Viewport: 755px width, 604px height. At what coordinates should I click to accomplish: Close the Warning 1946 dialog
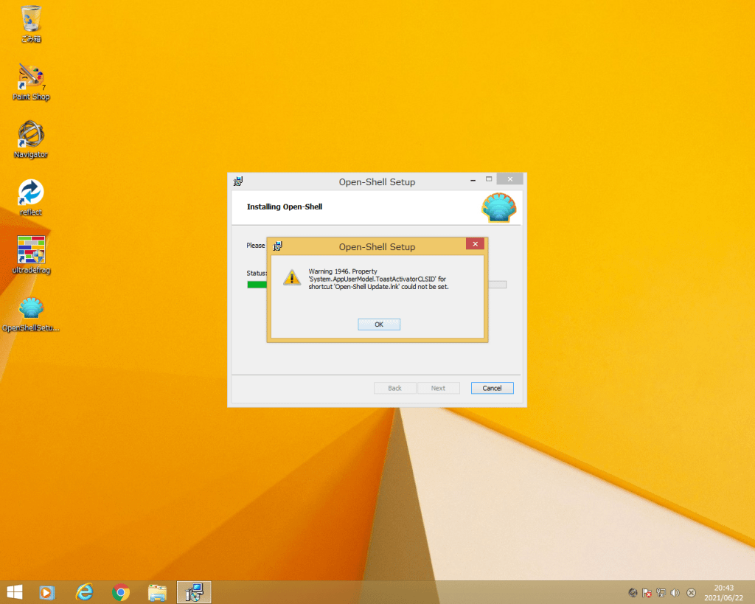[475, 243]
